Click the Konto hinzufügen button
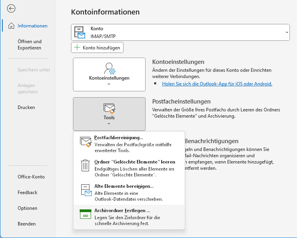Image resolution: width=297 pixels, height=238 pixels. (x=97, y=47)
